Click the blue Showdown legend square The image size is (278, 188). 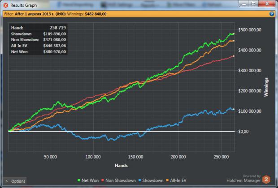coord(140,180)
